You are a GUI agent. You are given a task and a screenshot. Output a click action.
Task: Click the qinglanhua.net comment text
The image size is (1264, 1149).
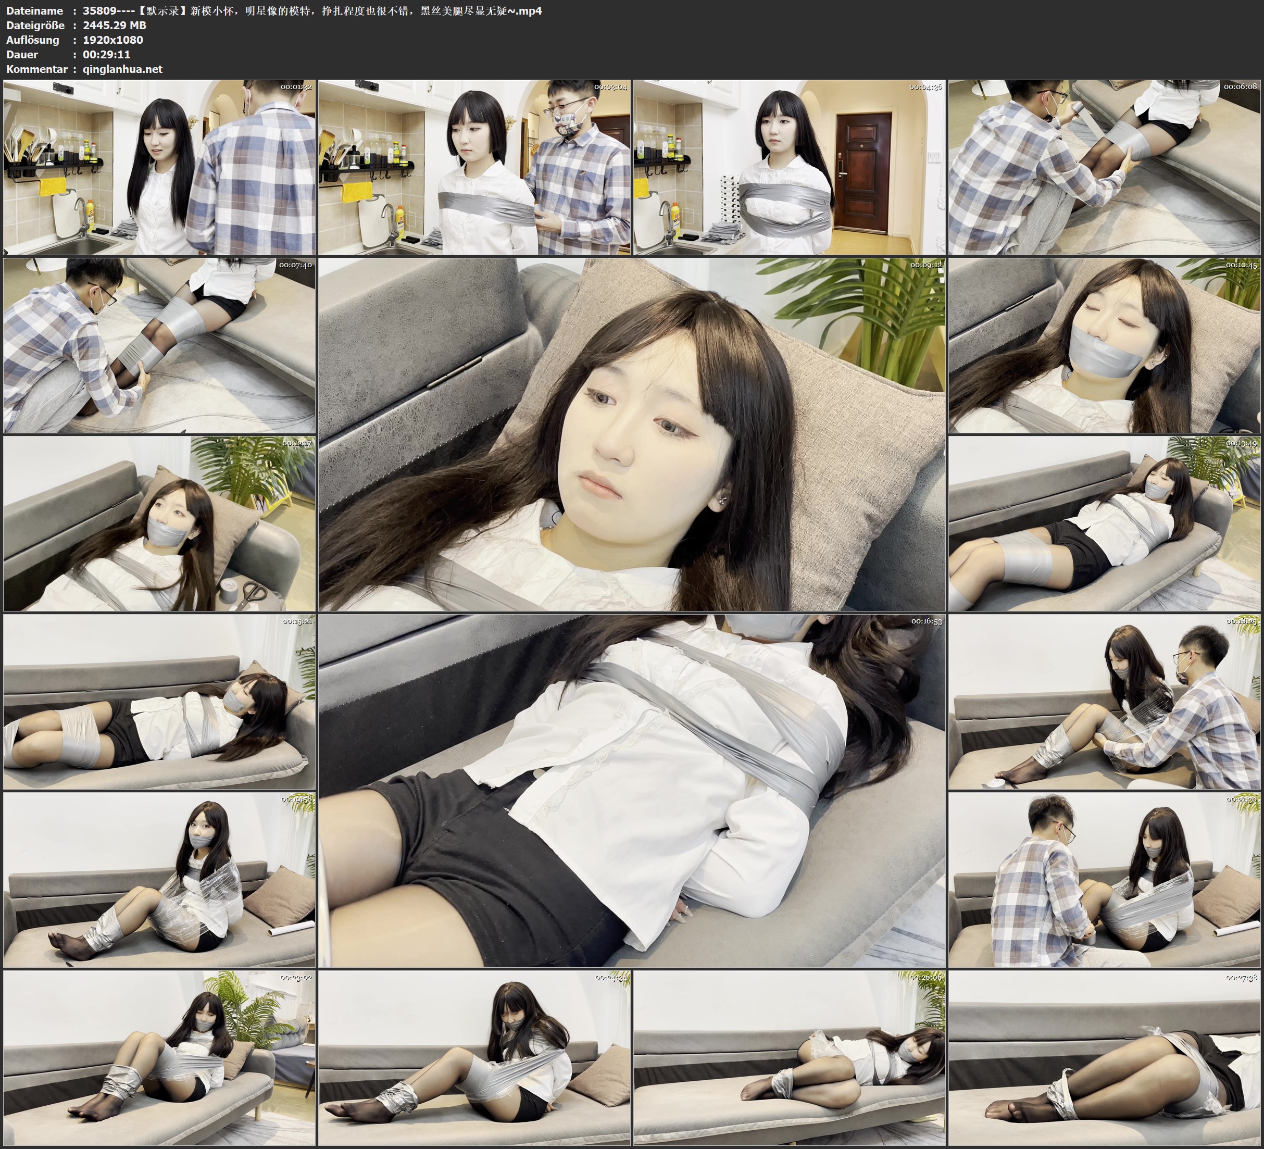tap(122, 69)
